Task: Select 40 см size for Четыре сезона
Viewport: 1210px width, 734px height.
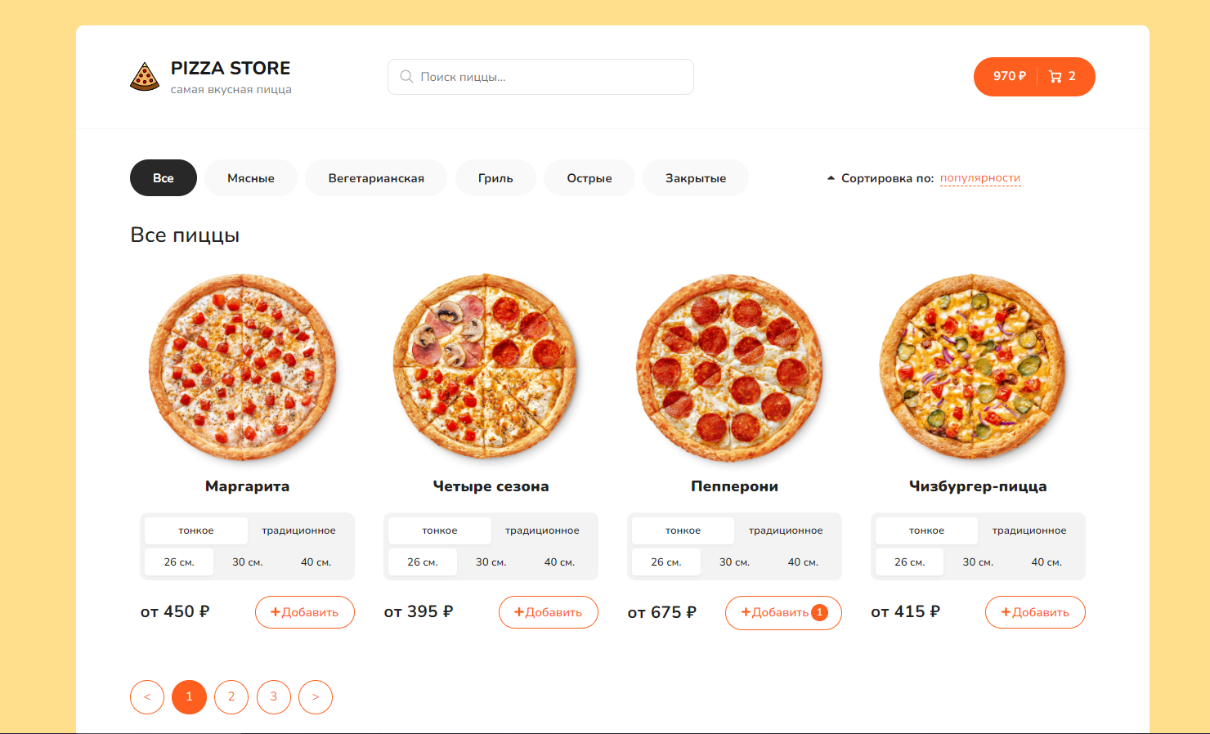Action: (559, 562)
